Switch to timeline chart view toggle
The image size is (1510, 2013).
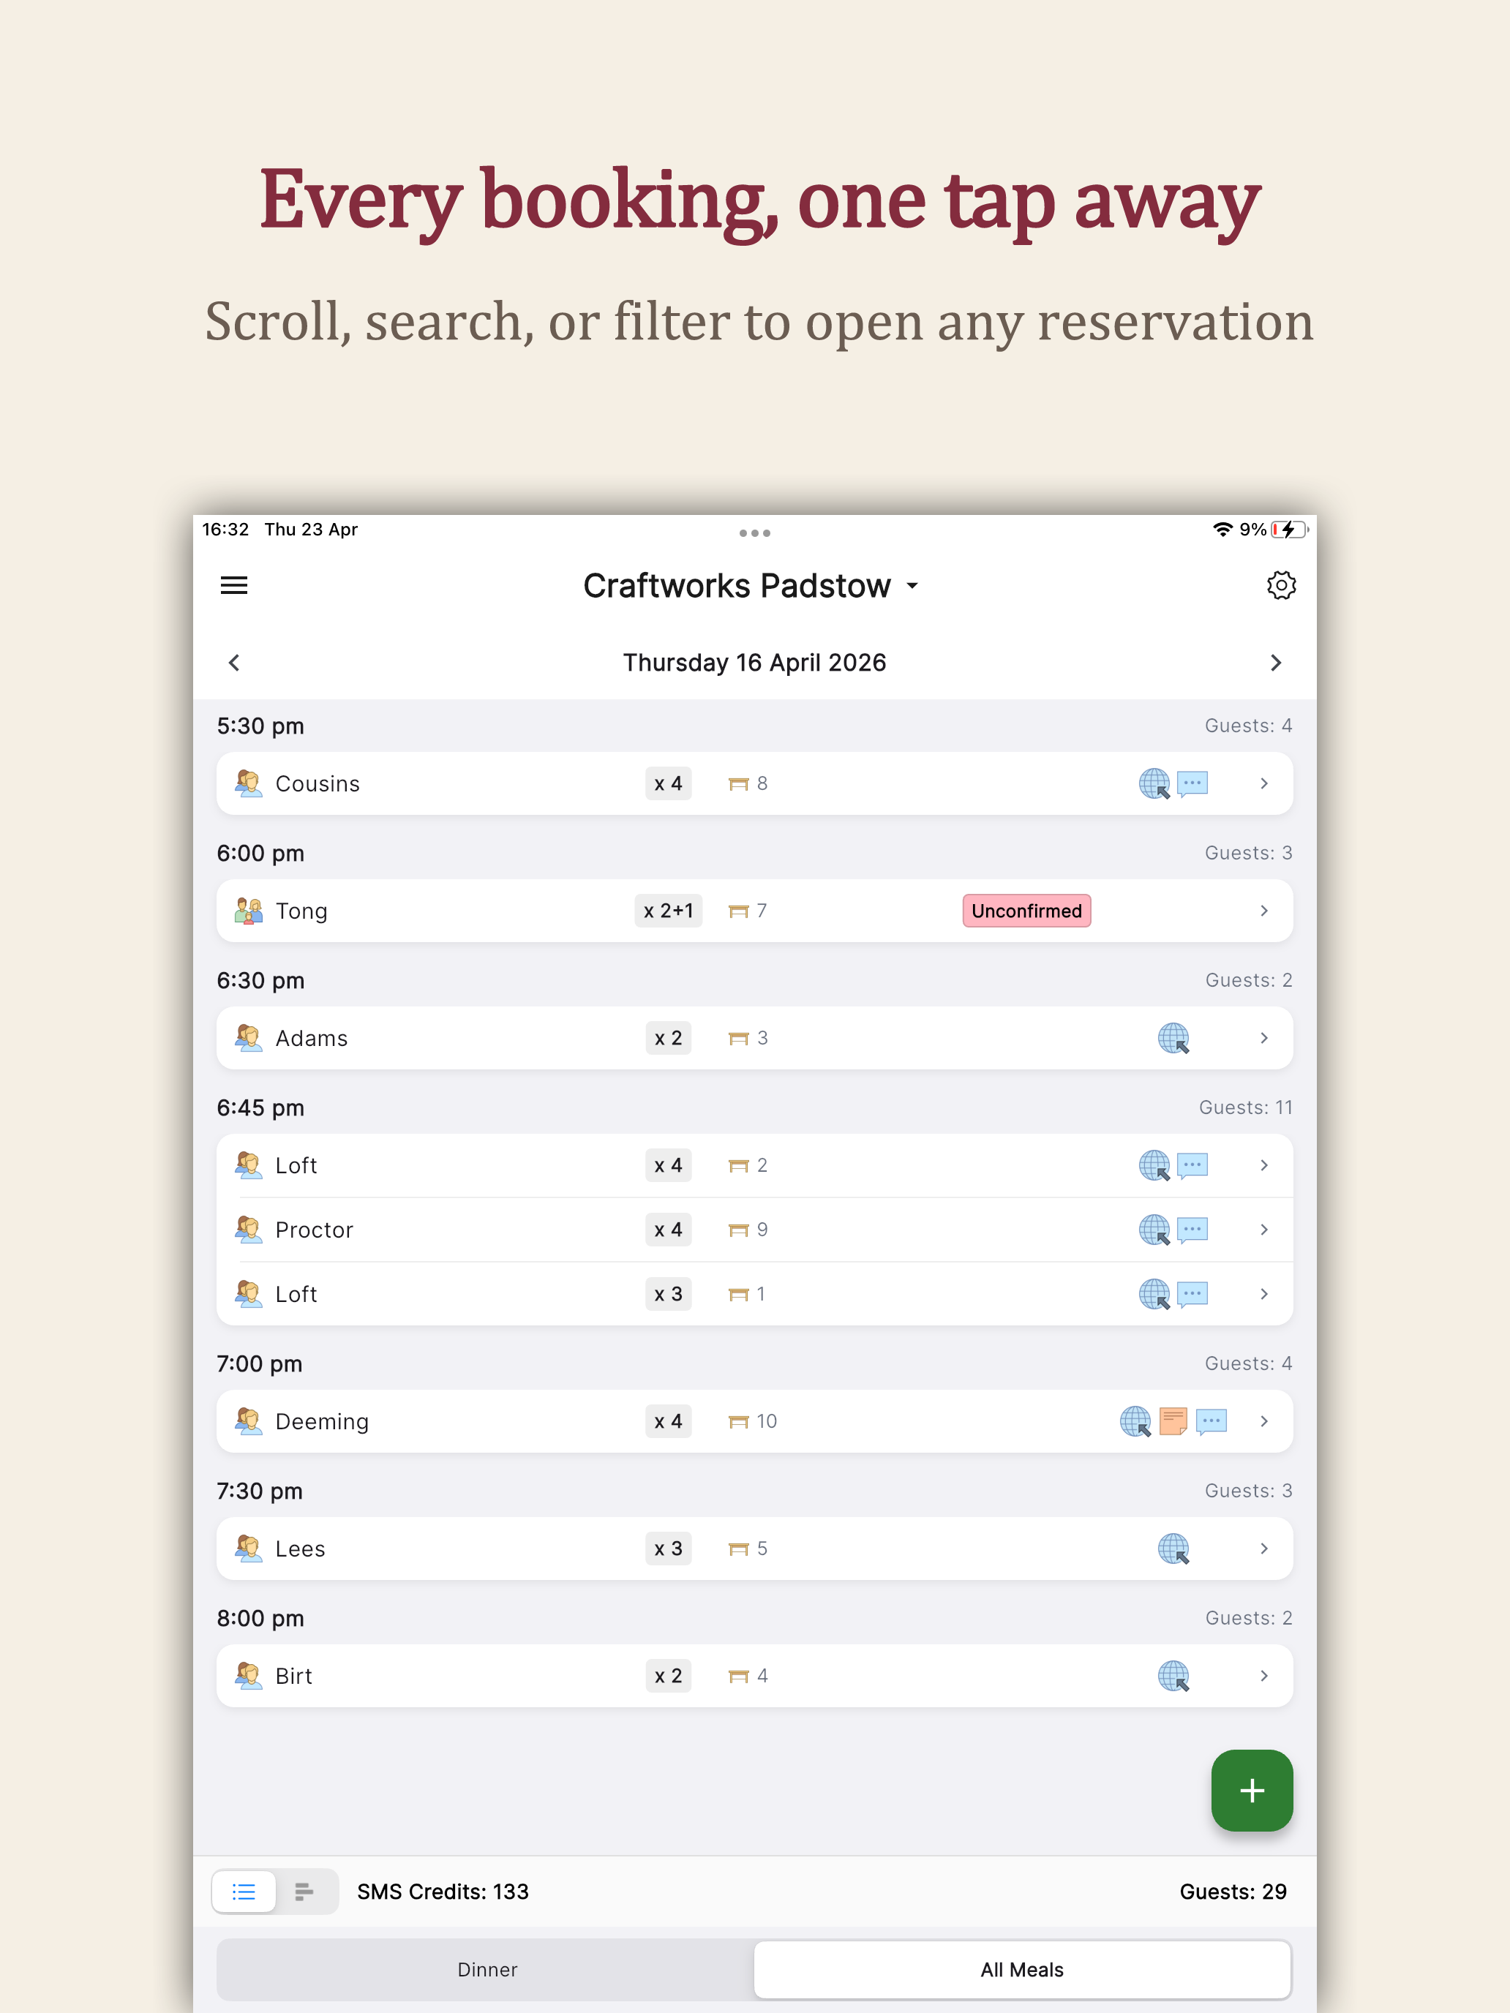[305, 1892]
